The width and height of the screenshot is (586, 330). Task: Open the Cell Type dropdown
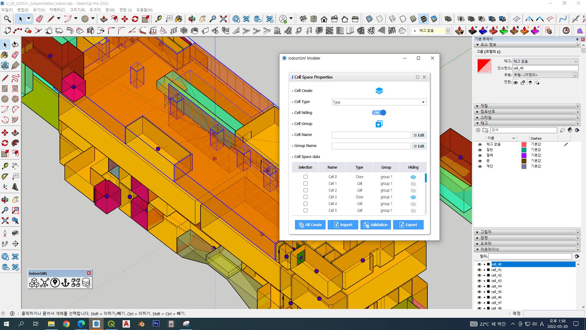[x=379, y=102]
